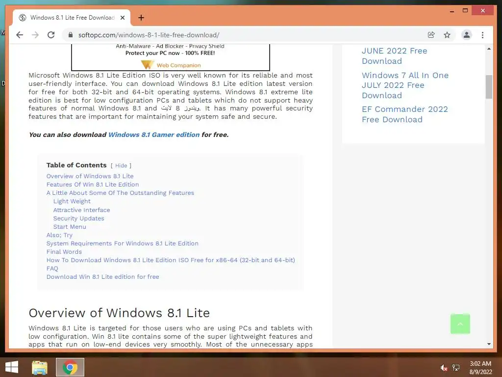Open System Requirements For Windows 8.1 Lite

click(x=122, y=243)
